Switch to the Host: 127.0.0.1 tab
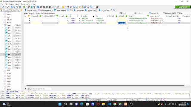The width and height of the screenshot is (191, 107). click(31, 10)
